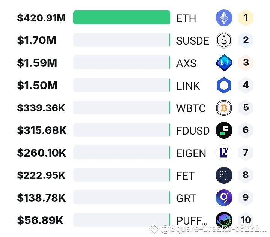Click the green ETH volume bar
The image size is (270, 237).
(122, 18)
